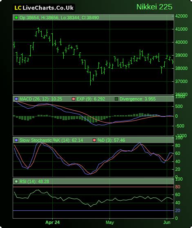Click the green OHLC legend square
Screen dimensions: 192x228
pyautogui.click(x=16, y=18)
